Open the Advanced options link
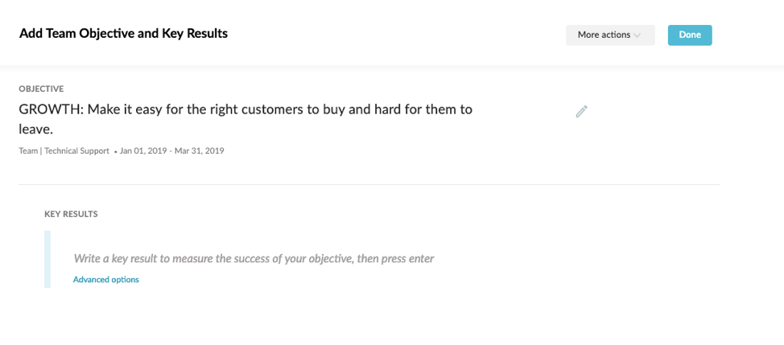The image size is (784, 345). [105, 280]
